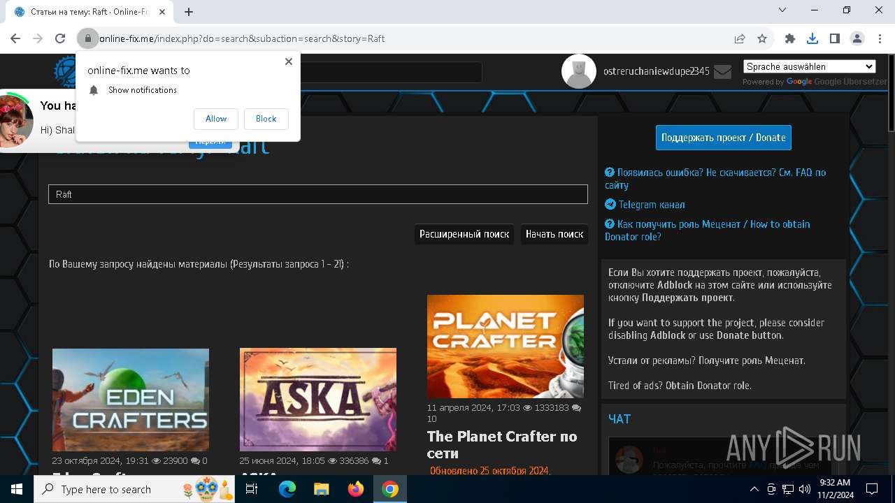Launch Microsoft Edge from taskbar
This screenshot has width=895, height=503.
point(287,489)
